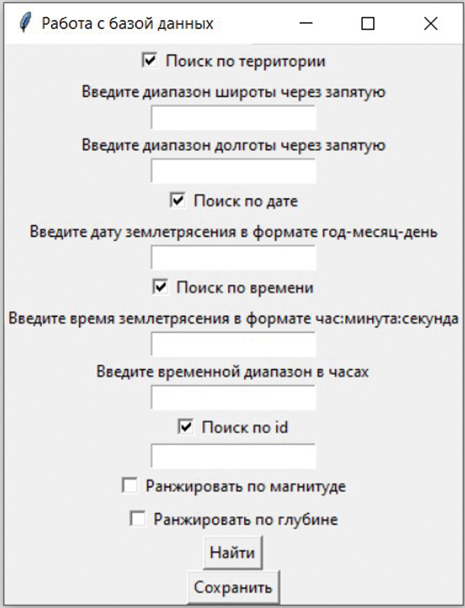Image resolution: width=465 pixels, height=608 pixels.
Task: Uncheck the Поиск по id checkbox
Action: tap(186, 427)
